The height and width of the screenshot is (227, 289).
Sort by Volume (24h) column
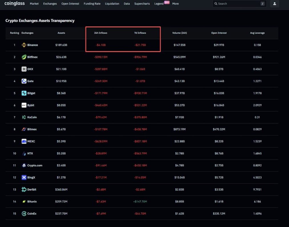[x=179, y=33]
